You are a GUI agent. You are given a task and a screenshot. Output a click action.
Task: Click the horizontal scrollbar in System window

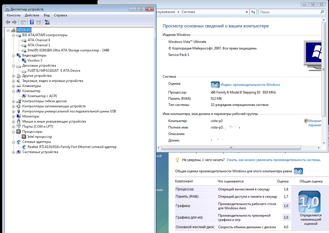tap(231, 148)
